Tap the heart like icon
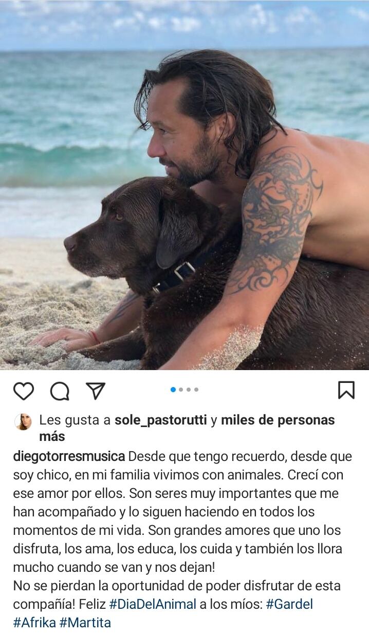 [24, 391]
